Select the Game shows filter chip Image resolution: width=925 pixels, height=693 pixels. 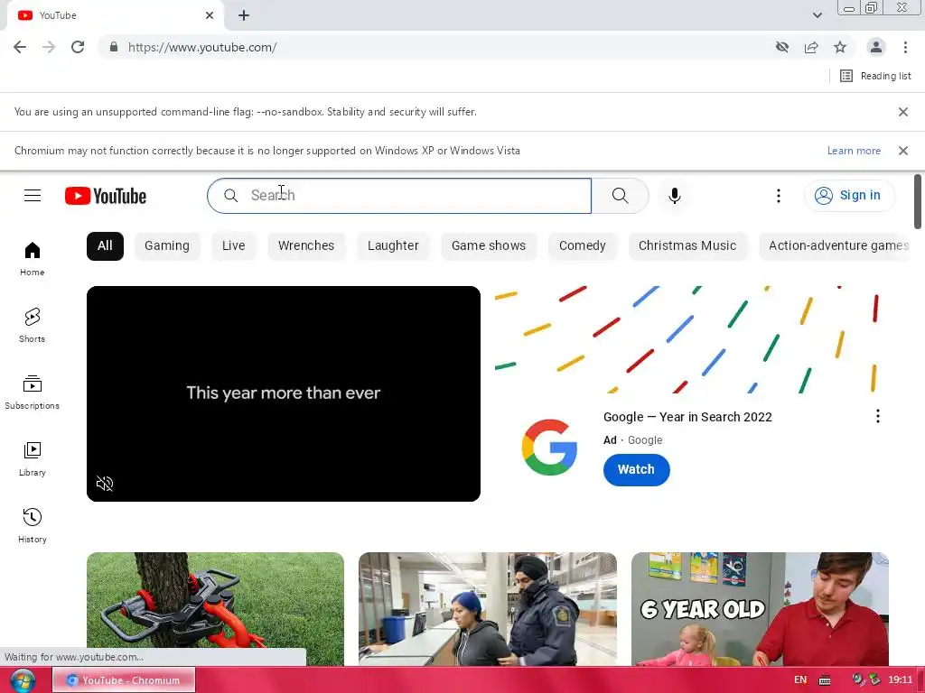pos(489,245)
